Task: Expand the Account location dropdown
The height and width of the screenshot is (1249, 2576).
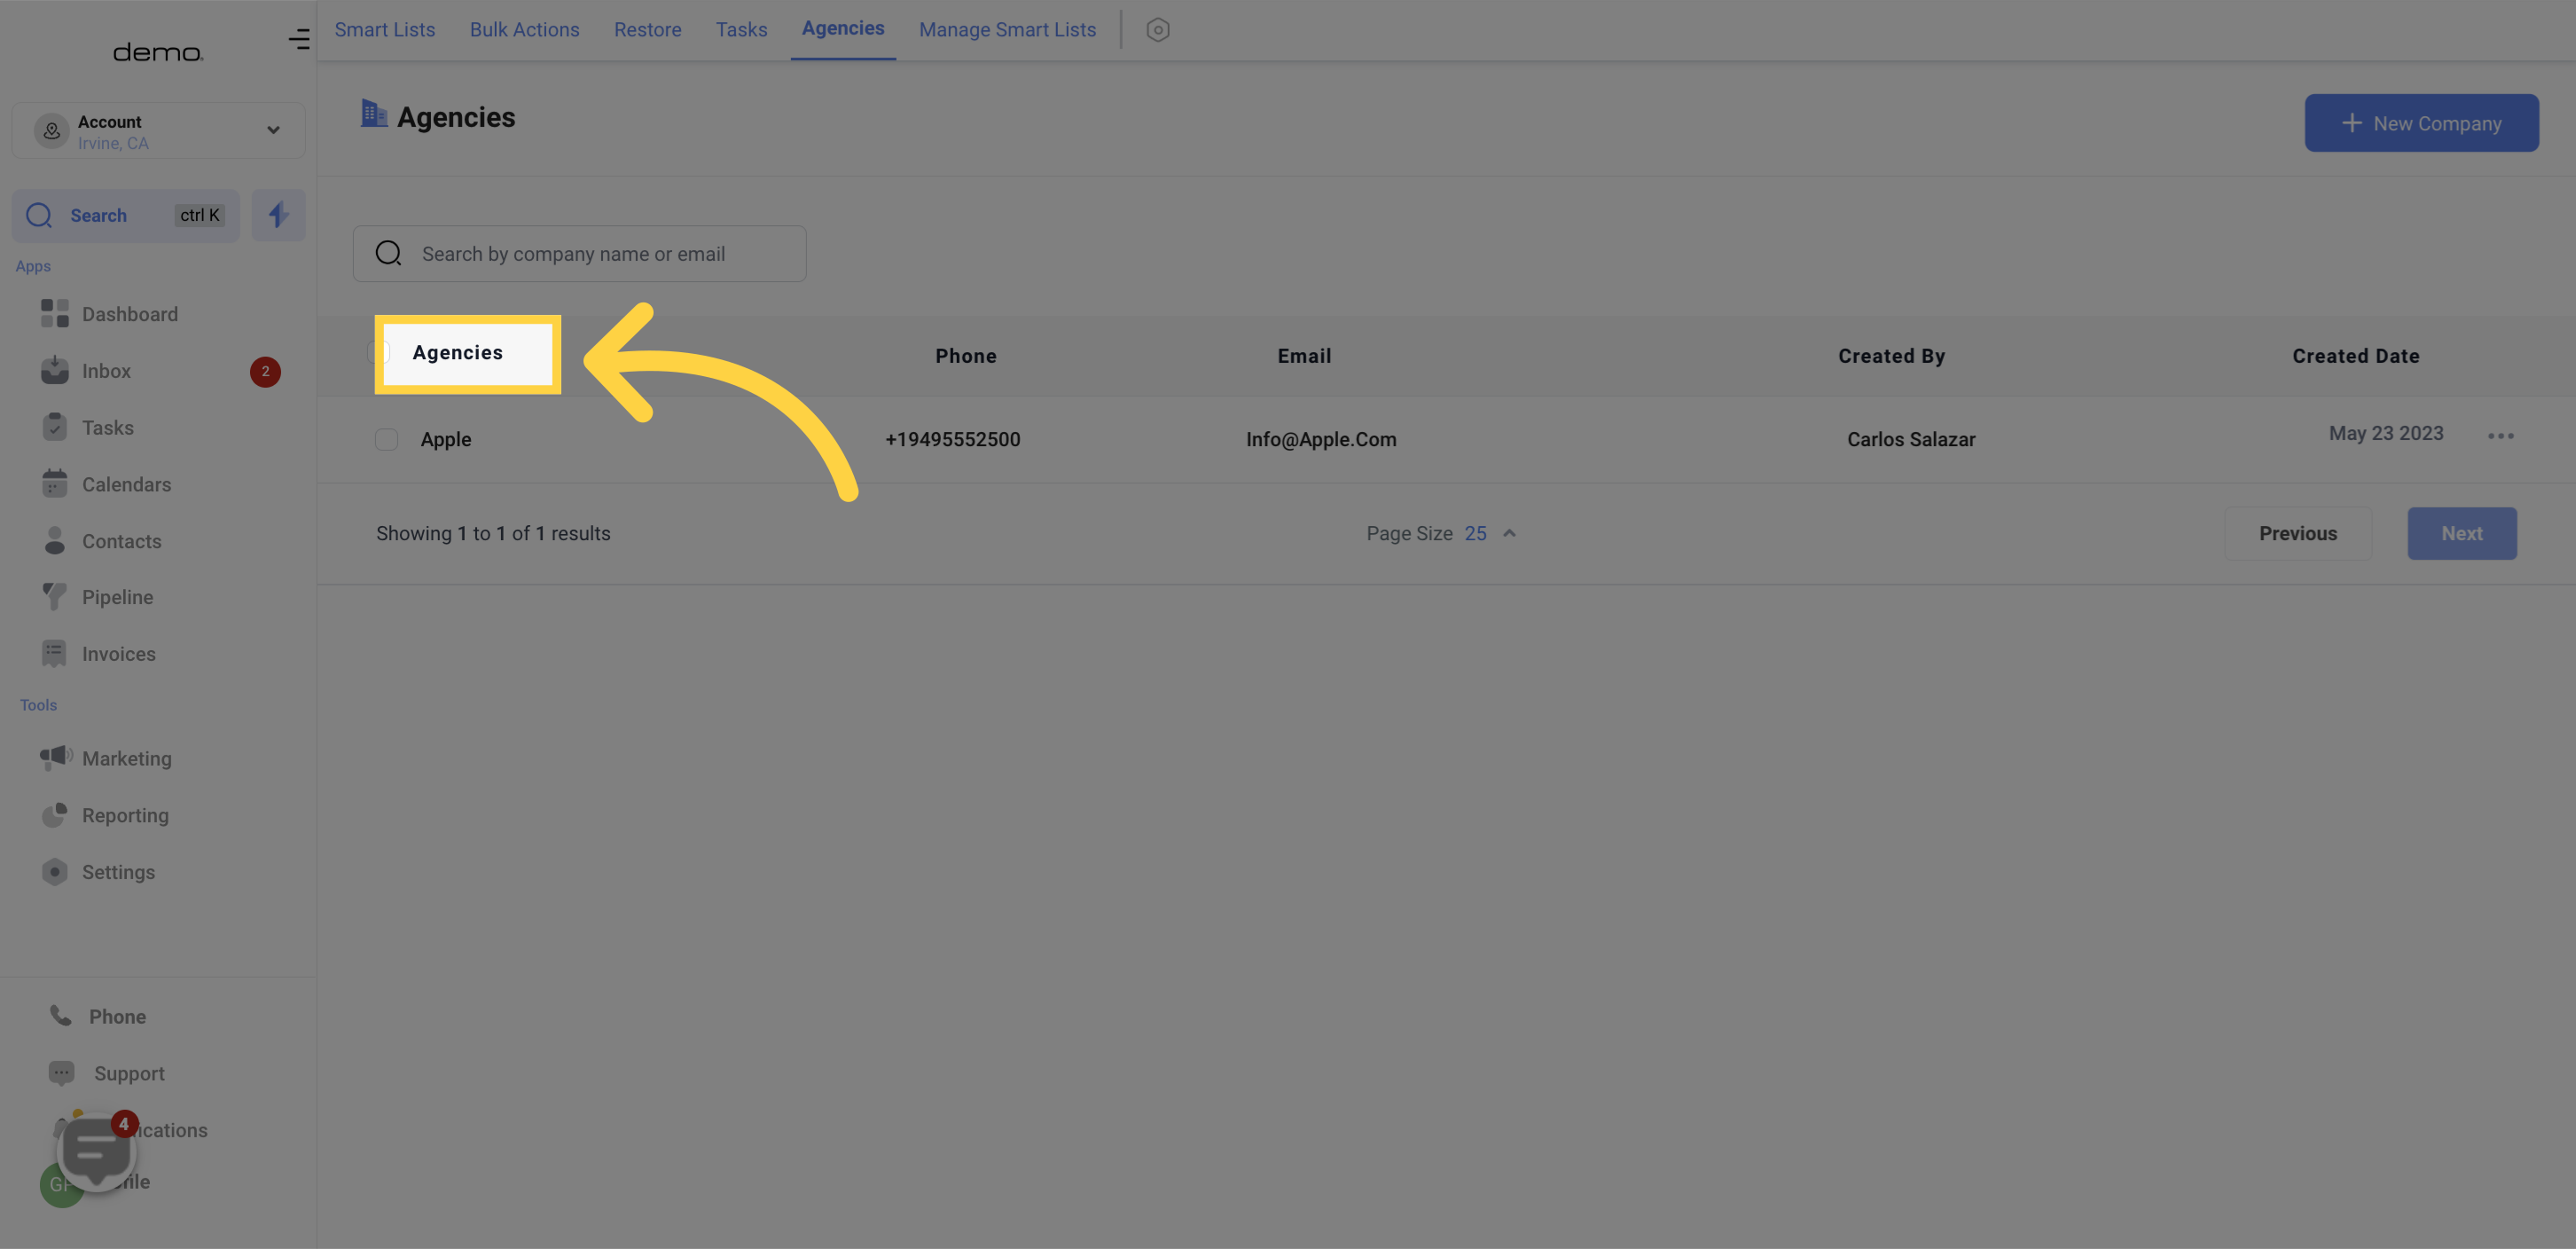Action: pyautogui.click(x=159, y=131)
